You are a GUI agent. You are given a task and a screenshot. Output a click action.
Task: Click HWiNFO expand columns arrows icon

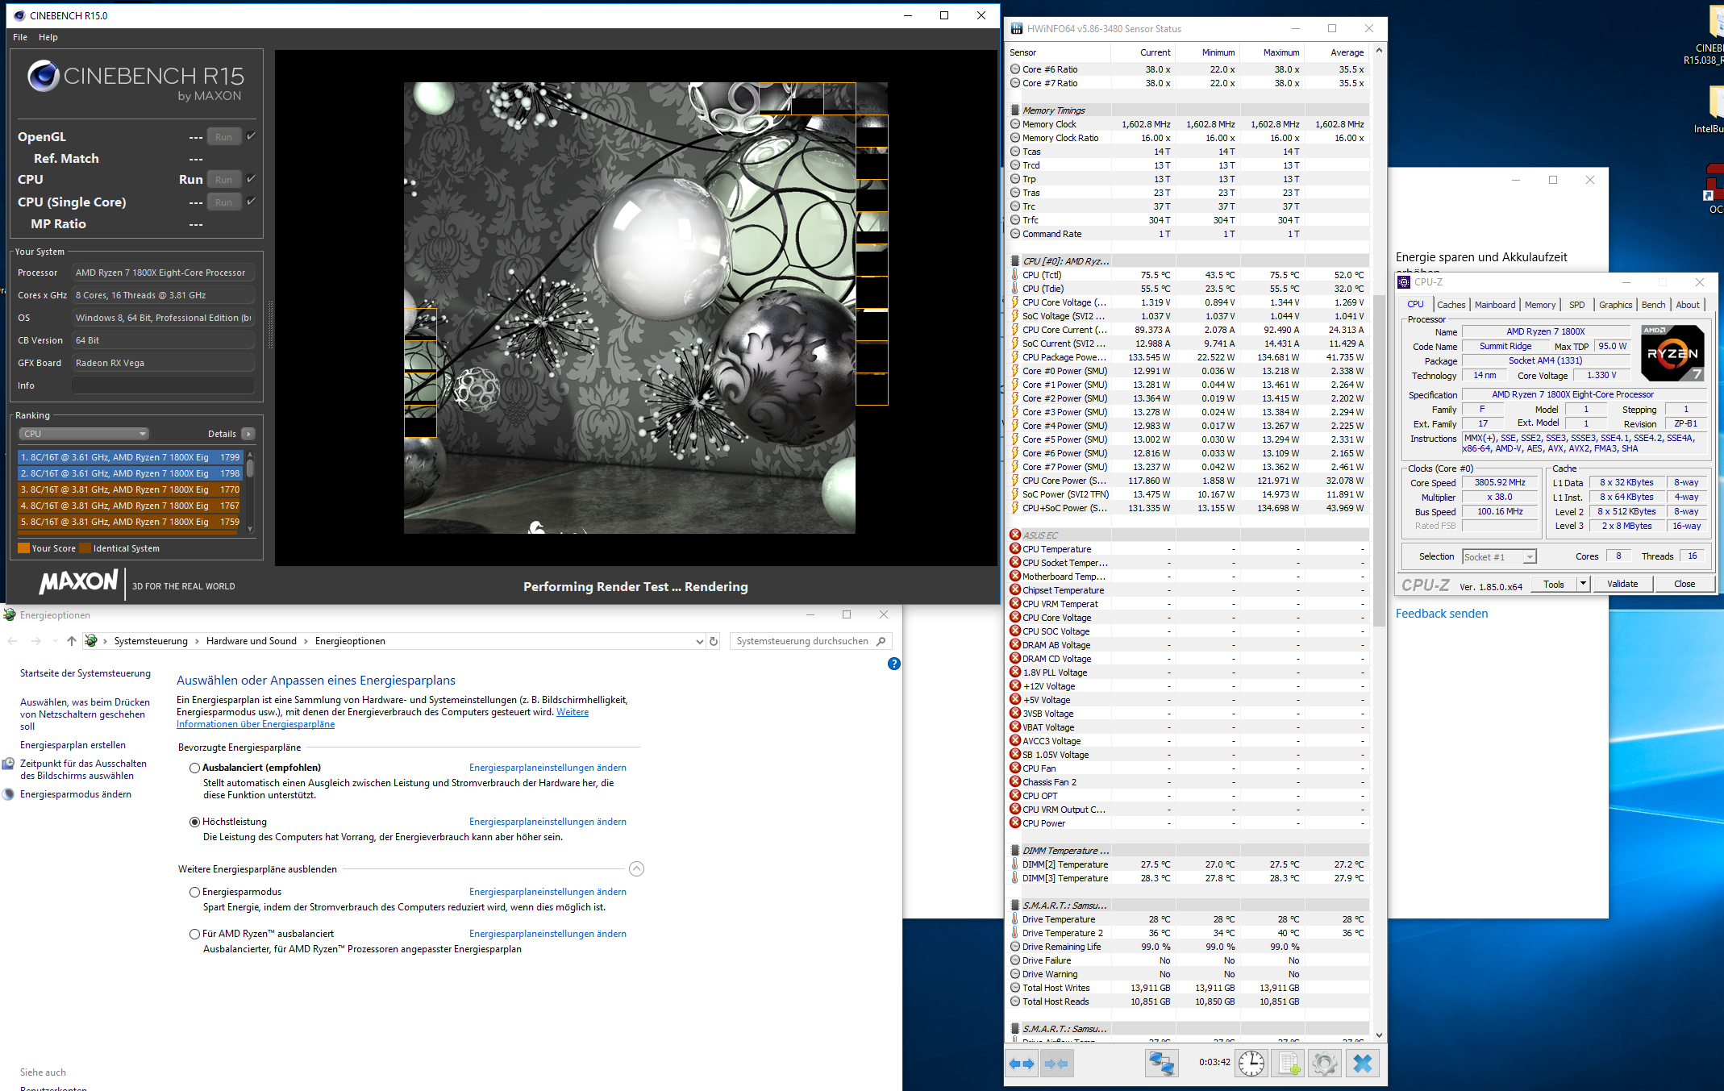(x=1022, y=1064)
